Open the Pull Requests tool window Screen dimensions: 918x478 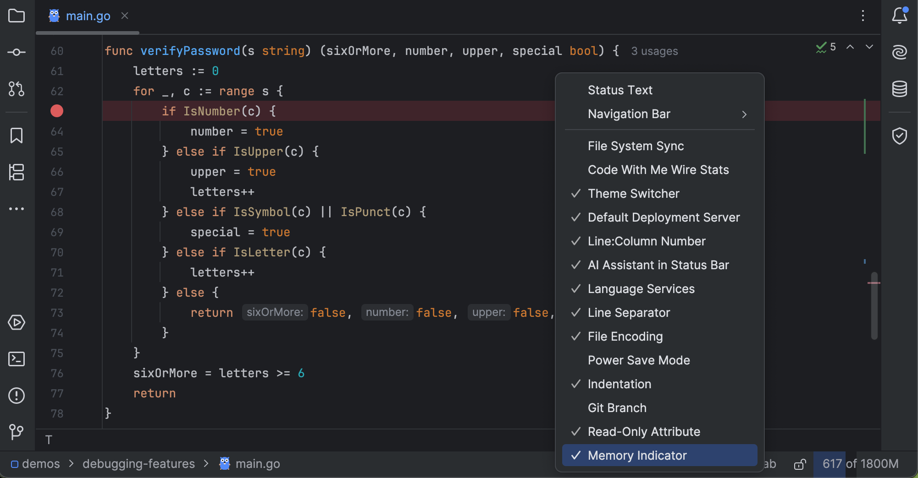(x=17, y=89)
